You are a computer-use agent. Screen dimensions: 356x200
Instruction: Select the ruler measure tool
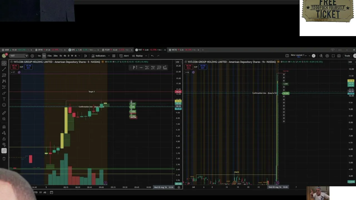(4, 113)
